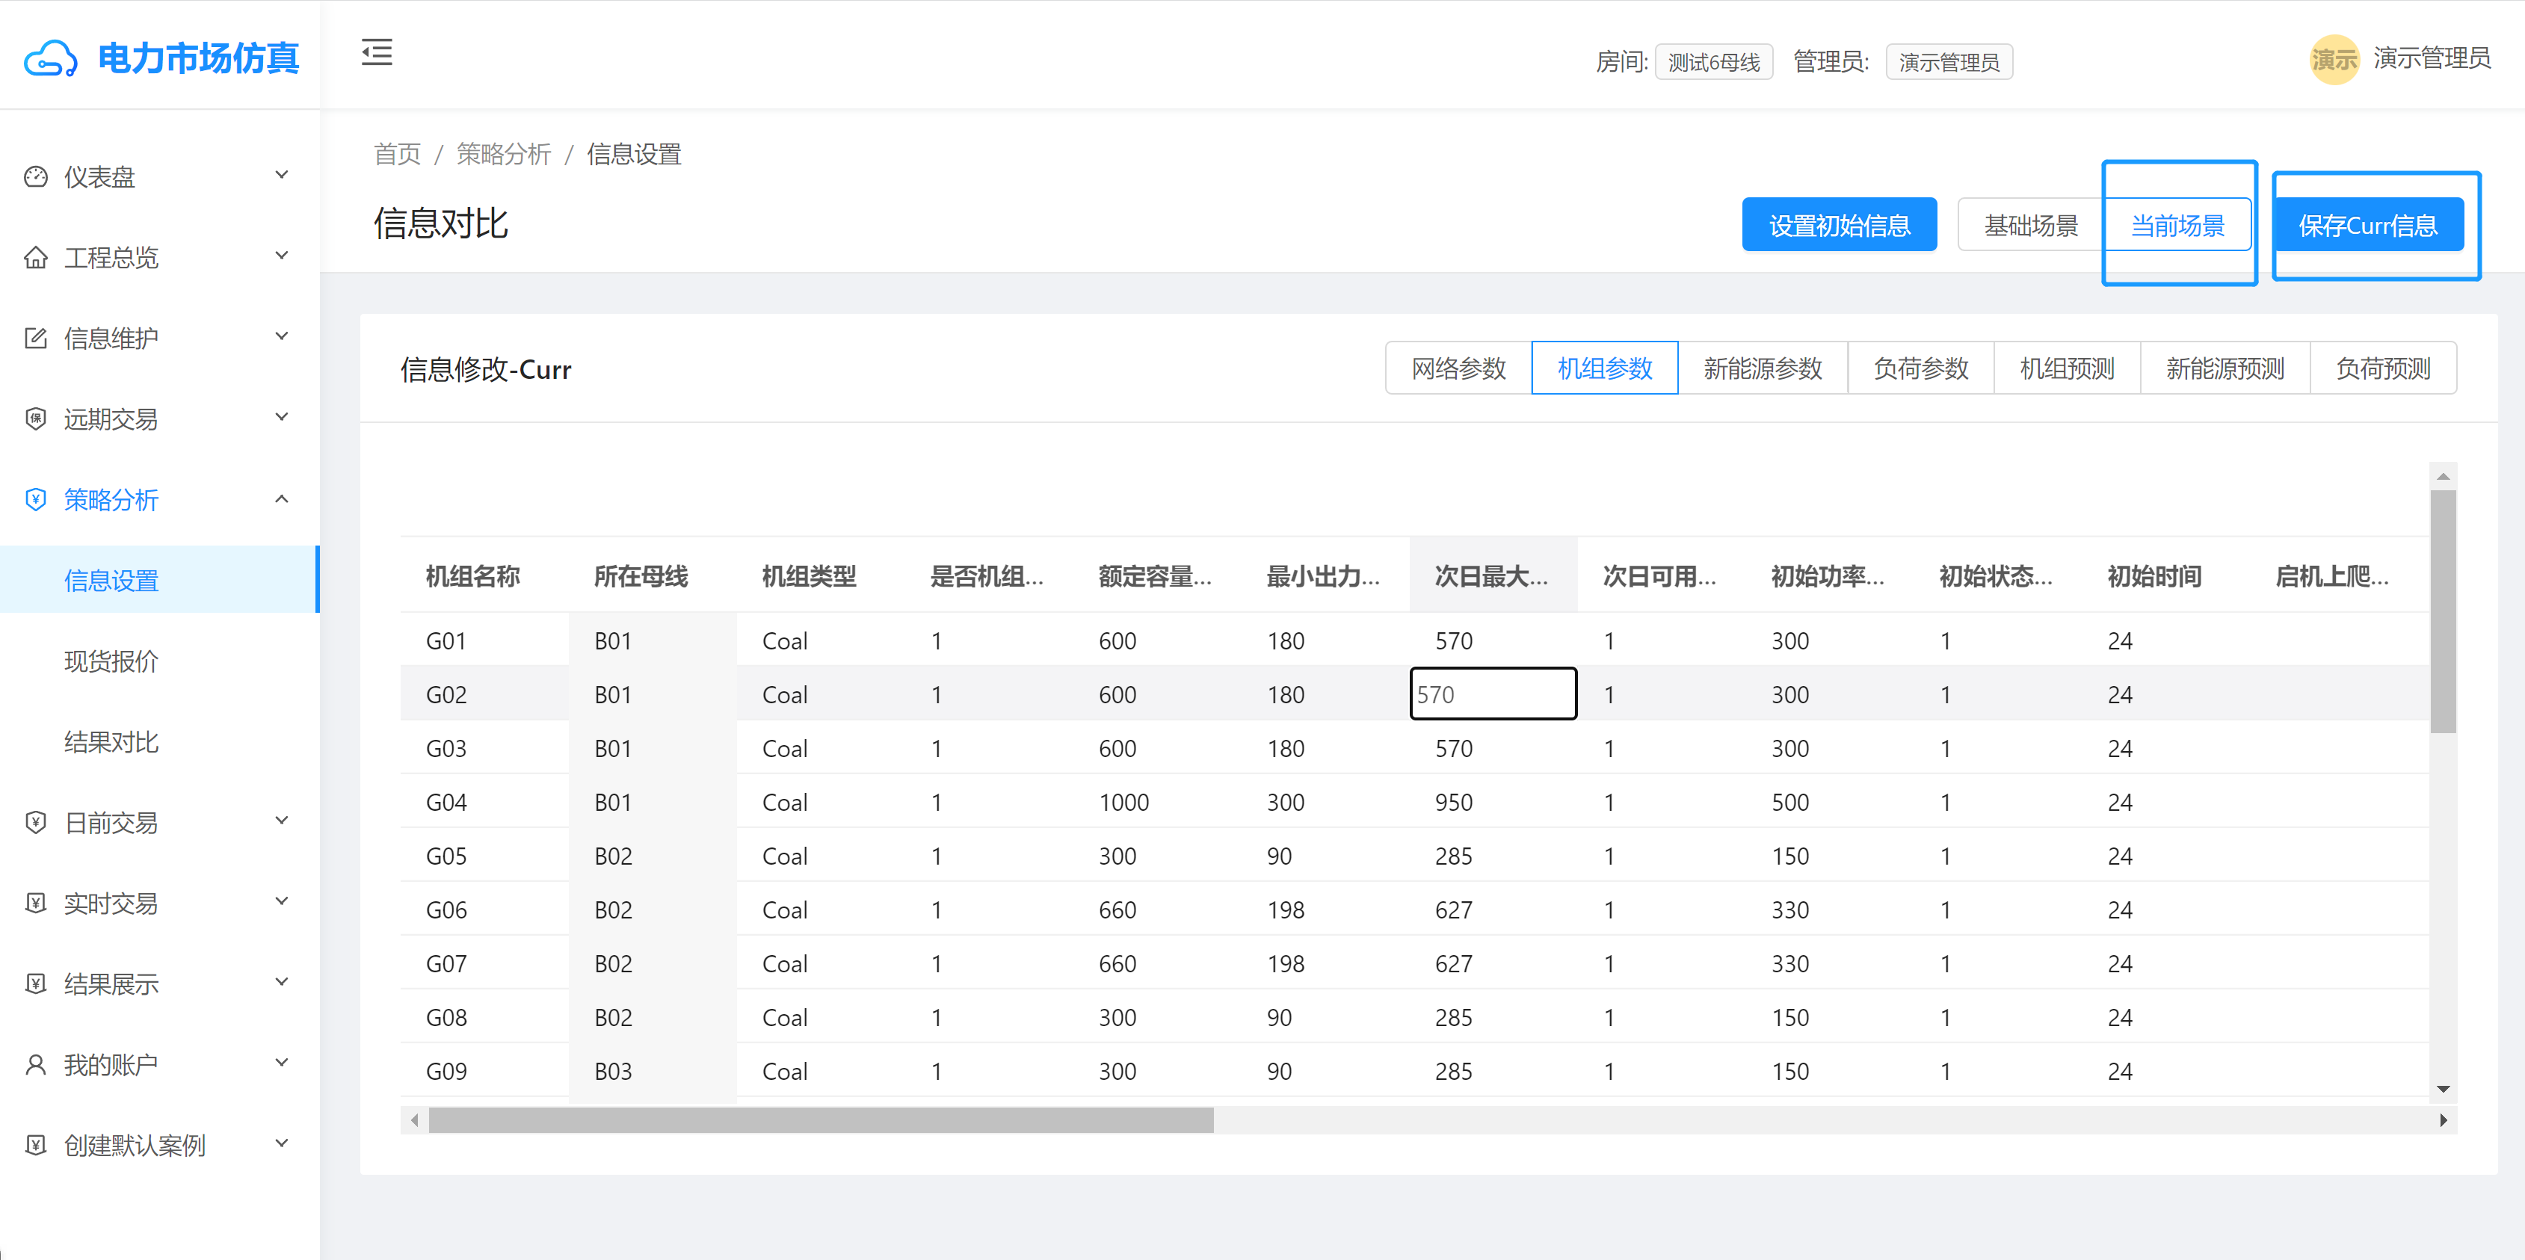Switch to the 网络参数 tab
2525x1260 pixels.
pos(1458,368)
